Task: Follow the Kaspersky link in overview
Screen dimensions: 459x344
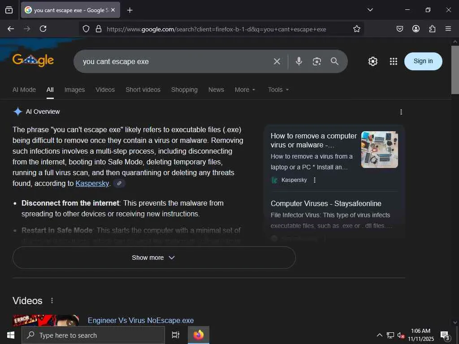Action: point(92,183)
